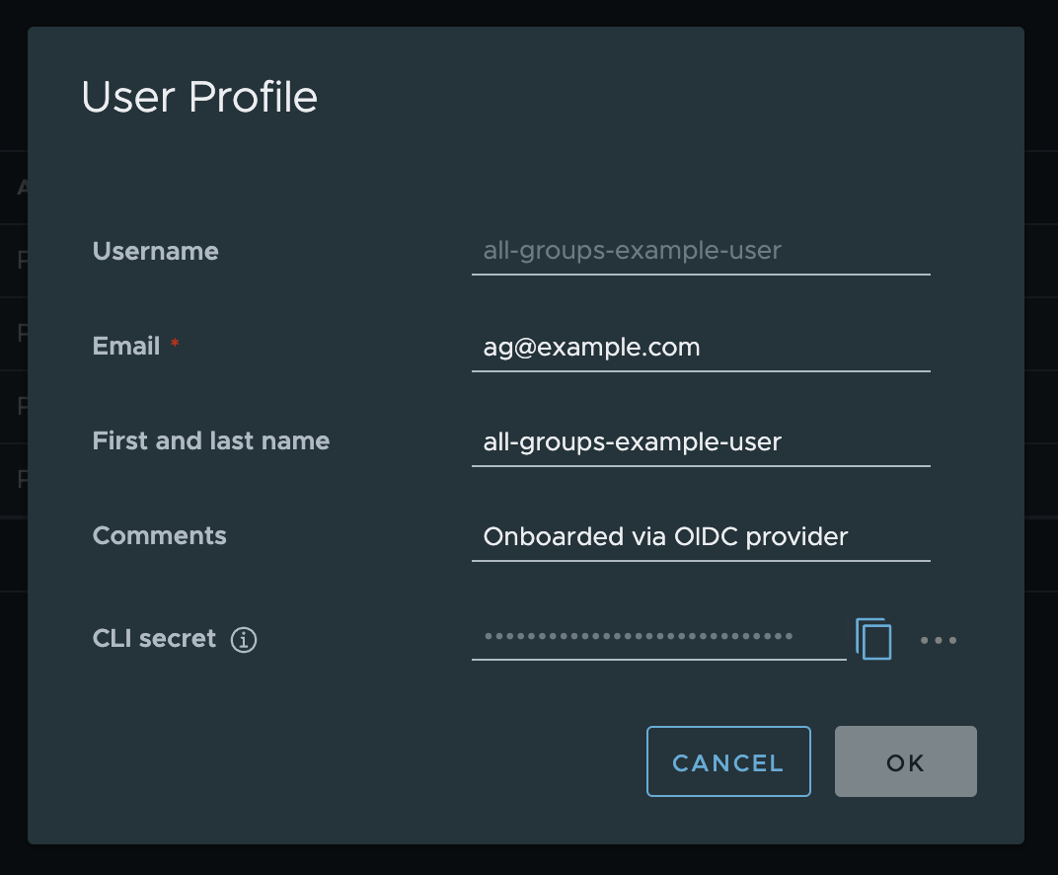Click the Email label text

coord(125,347)
